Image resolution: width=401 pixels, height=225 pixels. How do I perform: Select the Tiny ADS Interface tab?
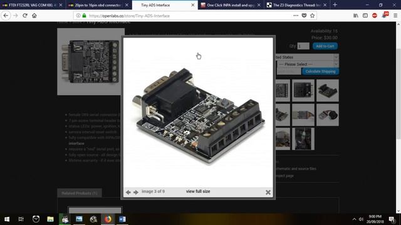click(x=165, y=5)
